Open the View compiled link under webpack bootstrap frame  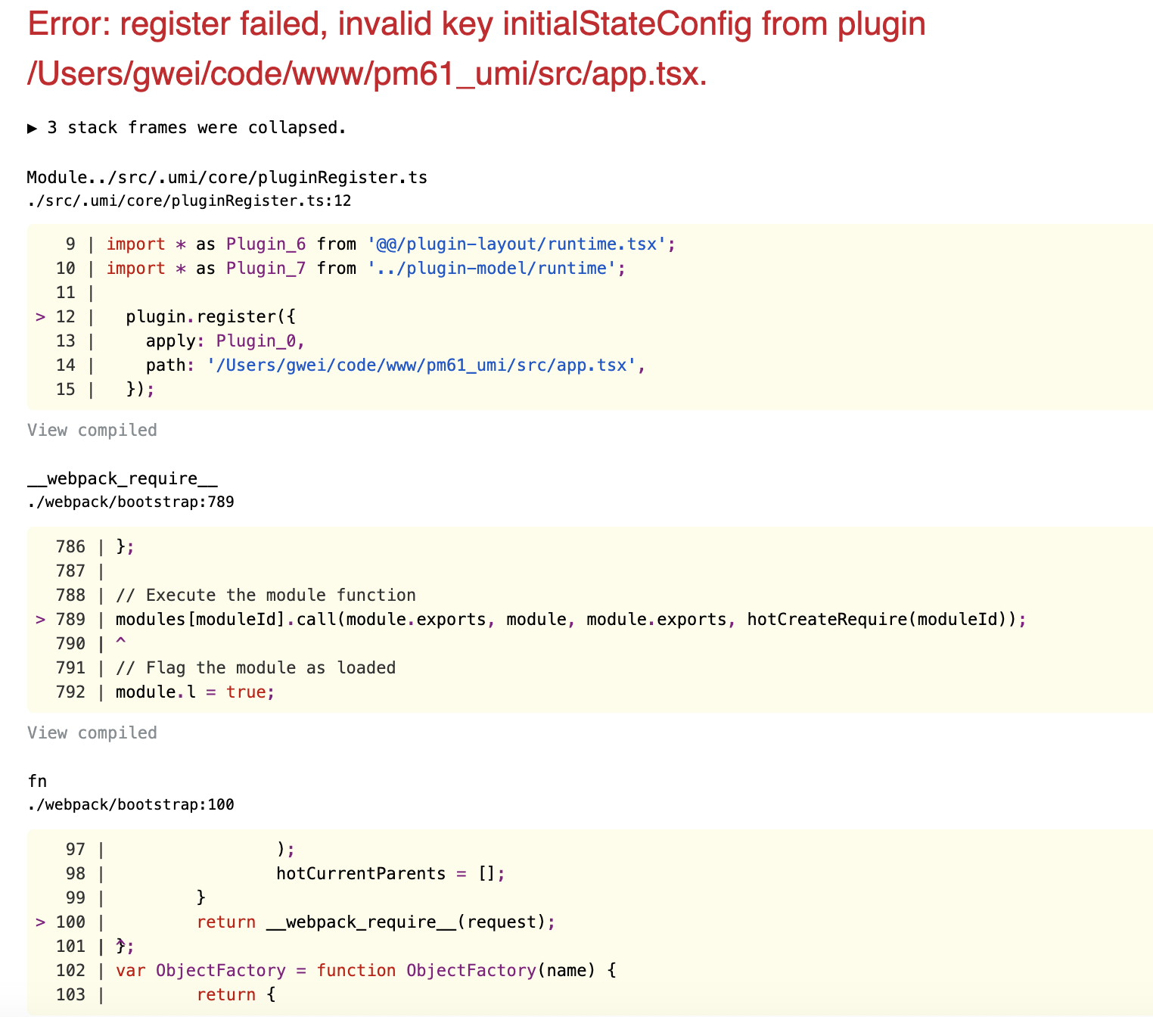pyautogui.click(x=92, y=732)
